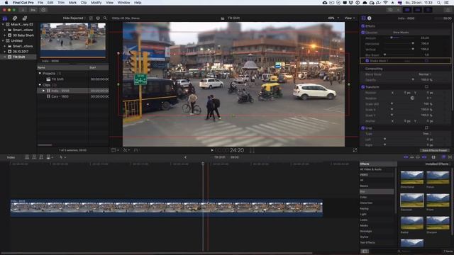Toggle the Effects section checkbox

point(362,26)
